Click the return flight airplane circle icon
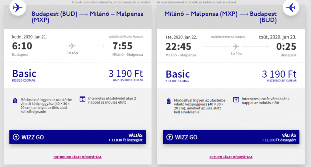The image size is (311, 167). (x=291, y=8)
